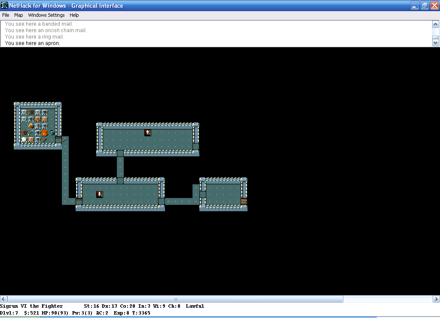The width and height of the screenshot is (440, 318).
Task: Click the lower room's right doorway
Action: 162,201
